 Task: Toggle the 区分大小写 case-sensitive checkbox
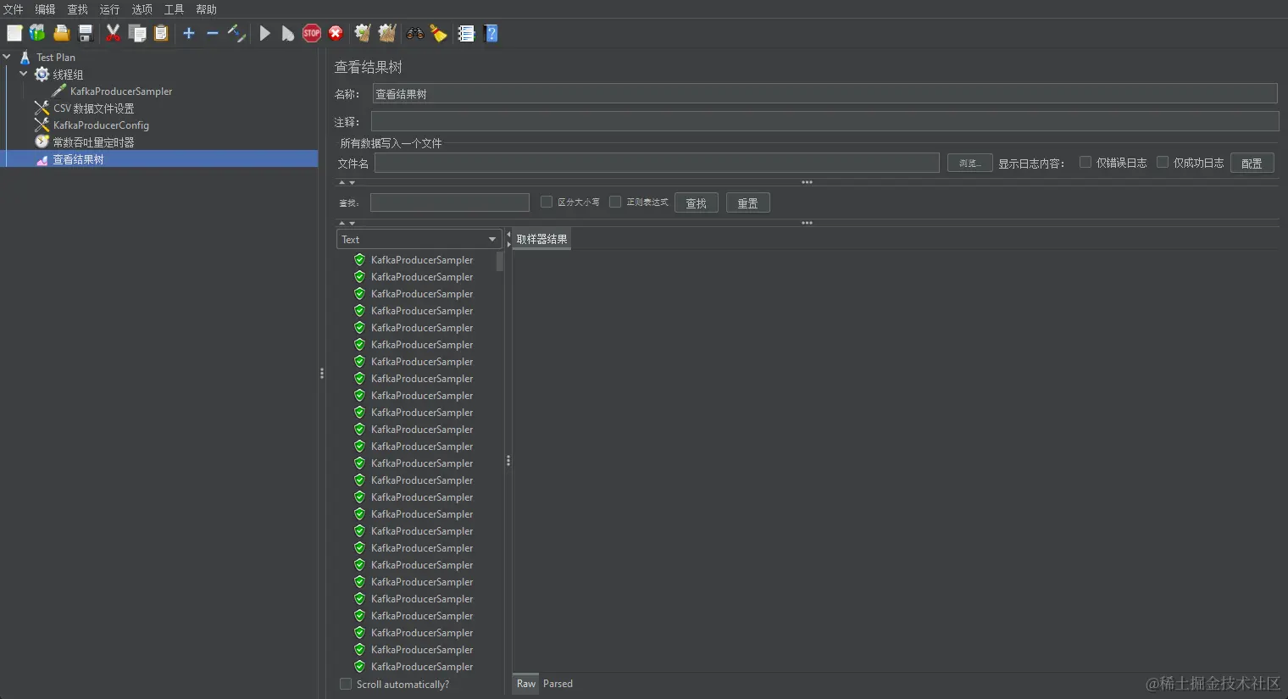(547, 202)
